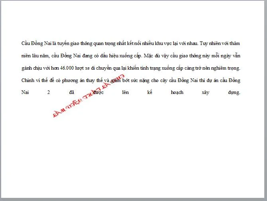This screenshot has width=267, height=201.
Task: Place cursor on the word "nhiều"
Action: [148, 43]
